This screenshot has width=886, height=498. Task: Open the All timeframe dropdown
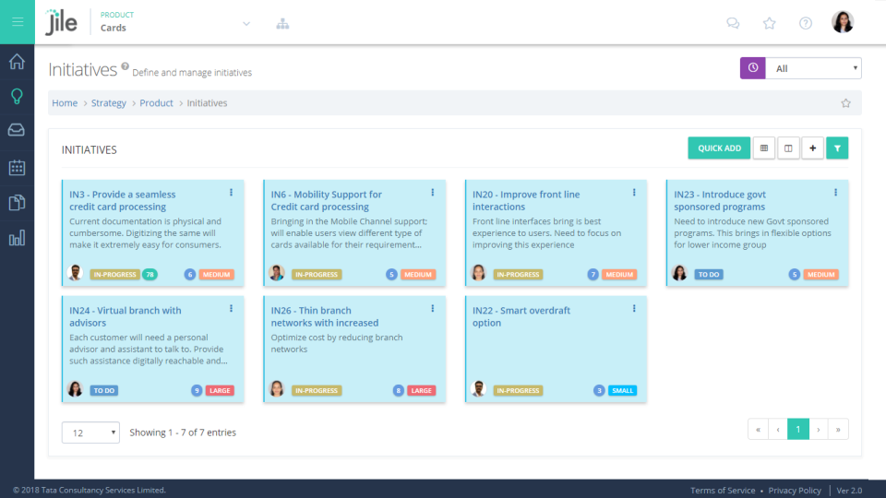(x=813, y=68)
